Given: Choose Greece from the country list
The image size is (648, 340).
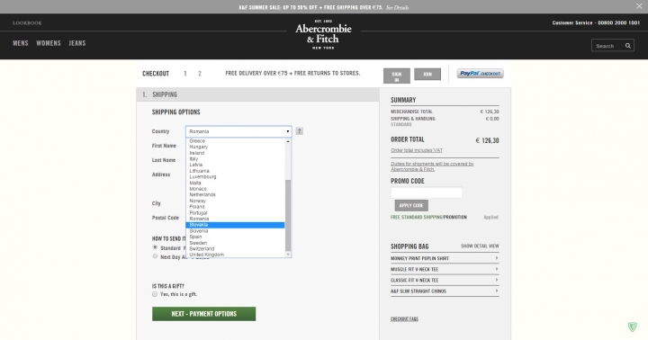Looking at the screenshot, I should (235, 141).
